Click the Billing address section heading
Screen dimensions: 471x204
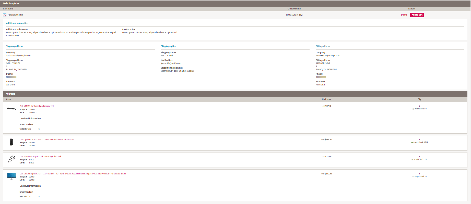click(x=323, y=46)
